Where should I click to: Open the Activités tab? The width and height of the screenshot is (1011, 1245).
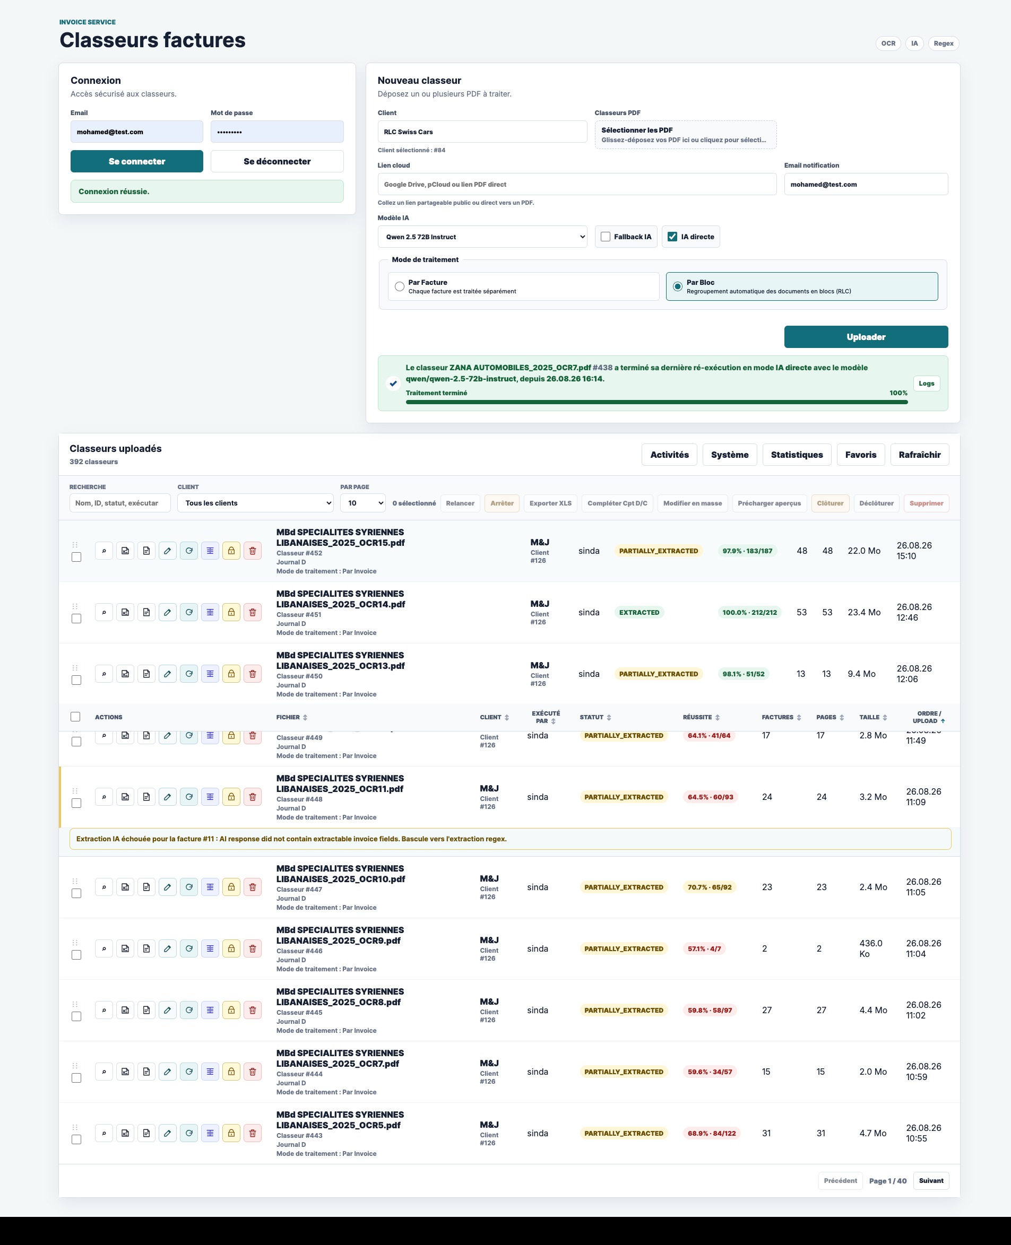669,455
